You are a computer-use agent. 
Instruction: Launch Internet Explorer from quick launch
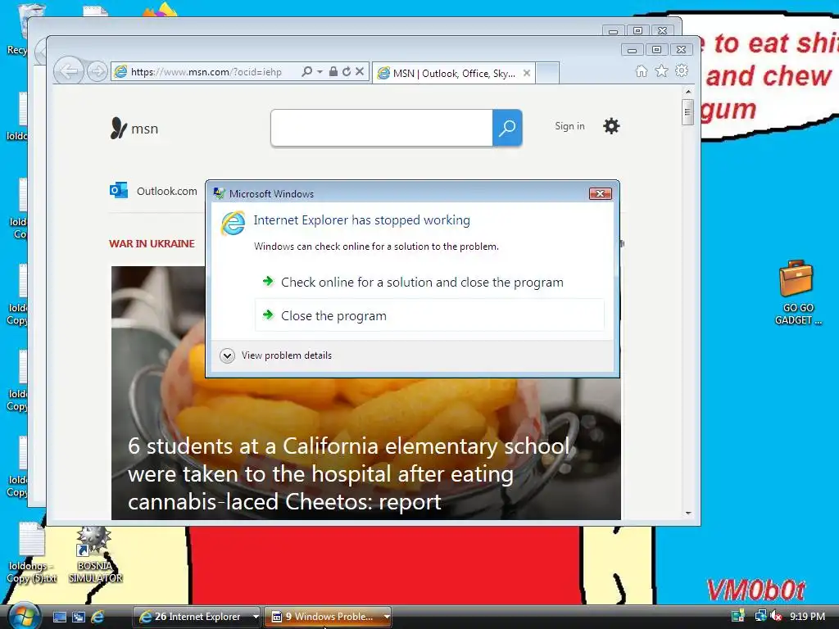pyautogui.click(x=98, y=617)
